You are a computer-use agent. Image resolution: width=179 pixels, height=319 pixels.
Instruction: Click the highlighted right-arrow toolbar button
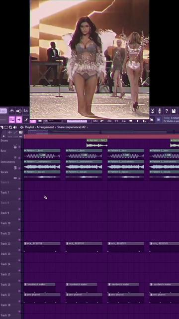click(19, 120)
